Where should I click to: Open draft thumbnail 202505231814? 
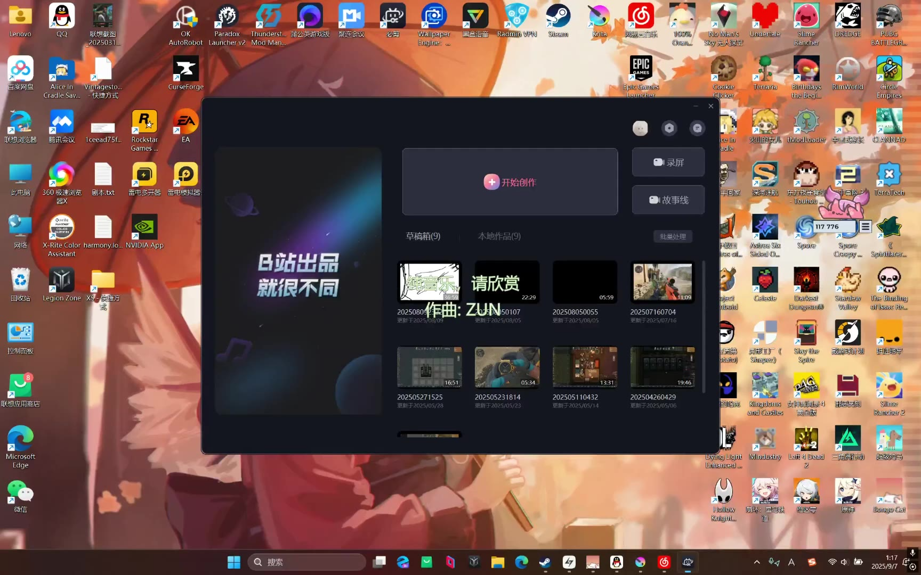[x=507, y=367]
